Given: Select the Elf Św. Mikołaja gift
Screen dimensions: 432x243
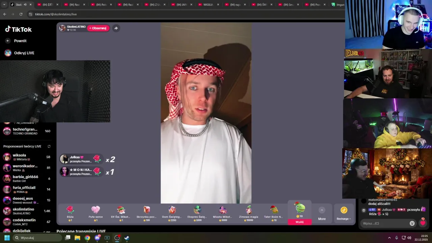Looking at the screenshot, I should pyautogui.click(x=121, y=213).
